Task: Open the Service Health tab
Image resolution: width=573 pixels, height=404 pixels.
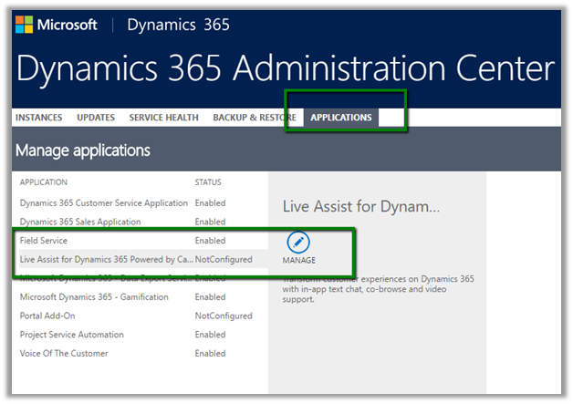Action: tap(163, 118)
